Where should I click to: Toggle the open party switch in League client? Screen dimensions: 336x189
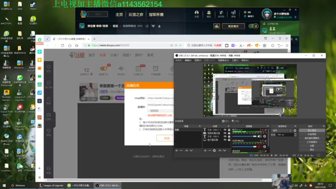pyautogui.click(x=253, y=26)
